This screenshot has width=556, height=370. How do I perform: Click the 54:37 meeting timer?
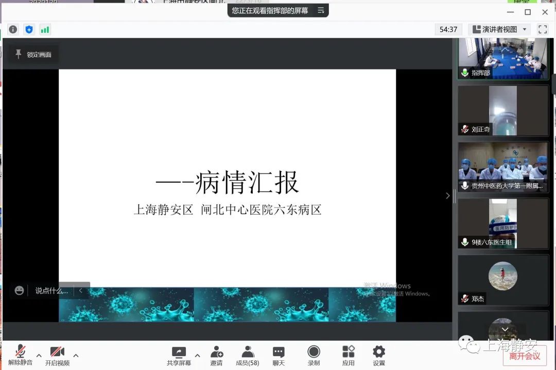pos(448,29)
